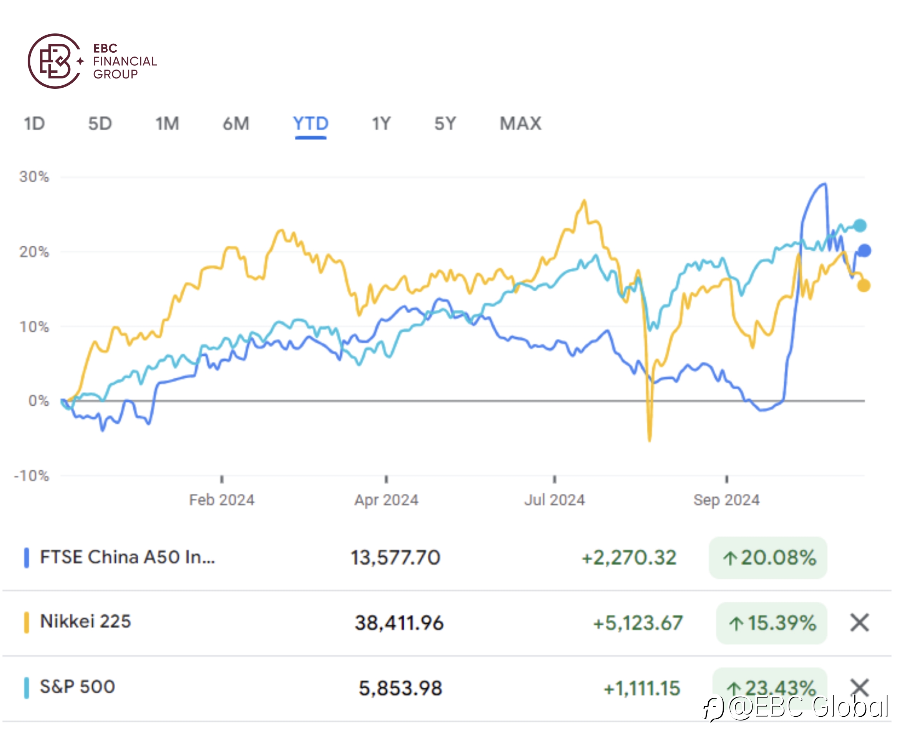The image size is (897, 744).
Task: Click the 30% y-axis label
Action: 34,177
